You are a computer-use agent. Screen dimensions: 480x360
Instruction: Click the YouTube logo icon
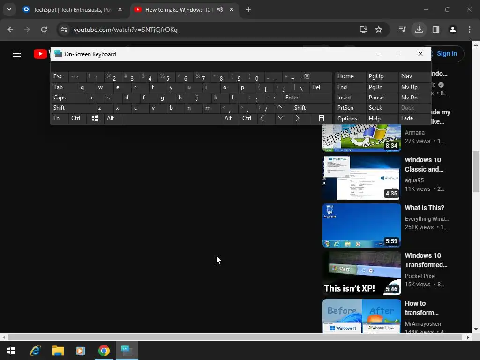[40, 54]
